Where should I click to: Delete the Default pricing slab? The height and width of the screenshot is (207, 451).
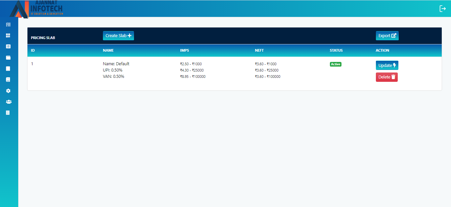tap(386, 77)
